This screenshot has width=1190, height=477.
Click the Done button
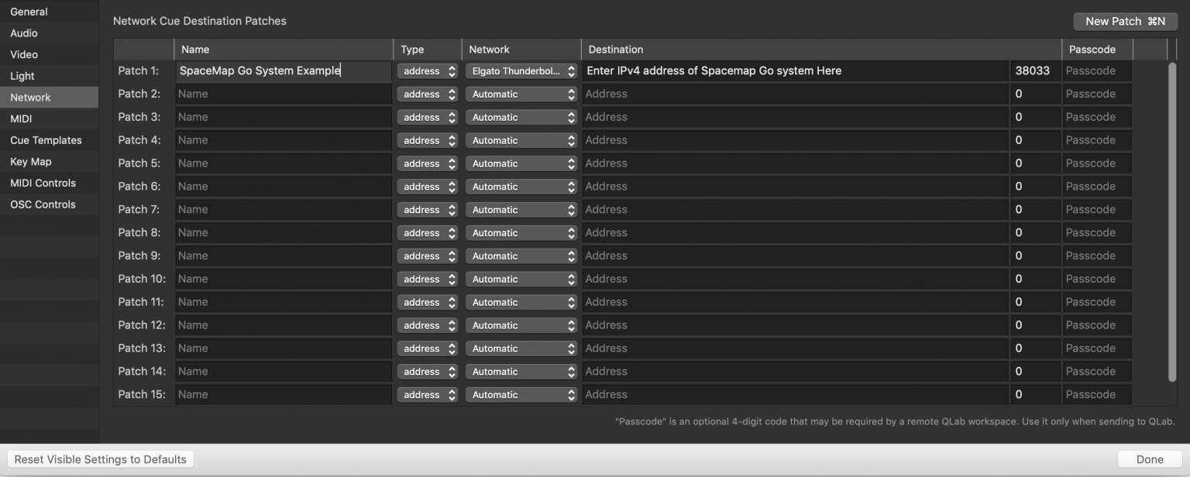point(1150,459)
